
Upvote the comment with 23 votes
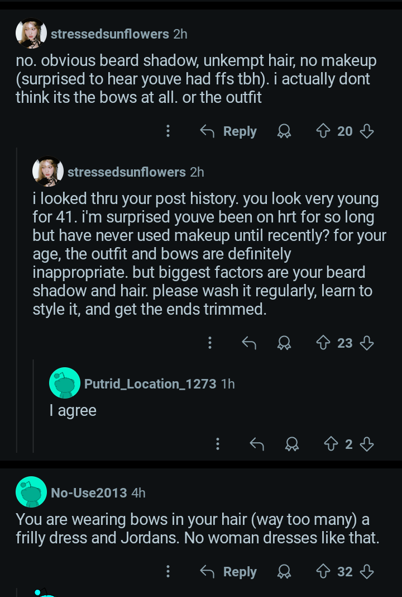pos(323,343)
